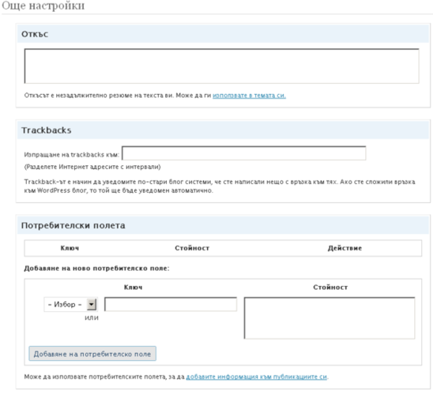Screen dimensions: 433x395
Task: Collapse the Trackbacks panel header
Action: pyautogui.click(x=223, y=130)
